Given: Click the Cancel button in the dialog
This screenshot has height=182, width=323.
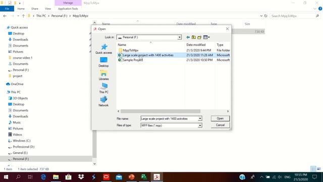Looking at the screenshot, I should point(220,125).
